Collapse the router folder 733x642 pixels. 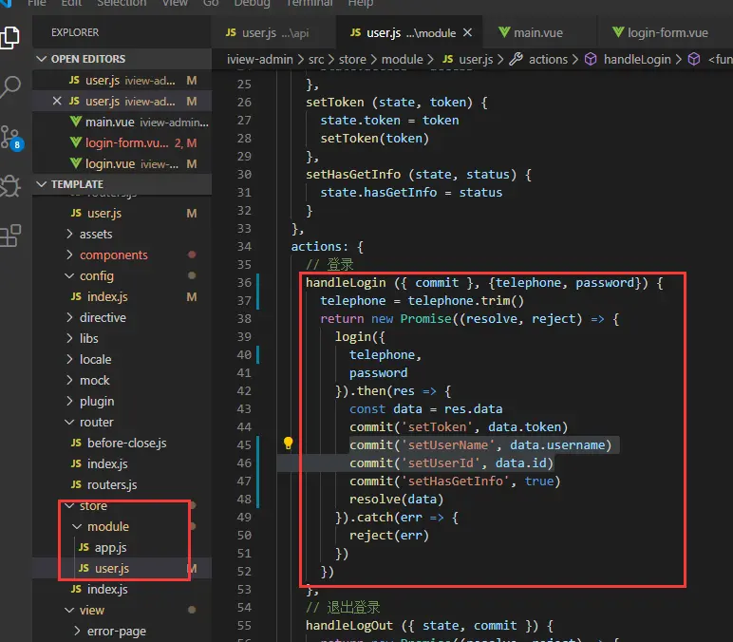click(122, 423)
